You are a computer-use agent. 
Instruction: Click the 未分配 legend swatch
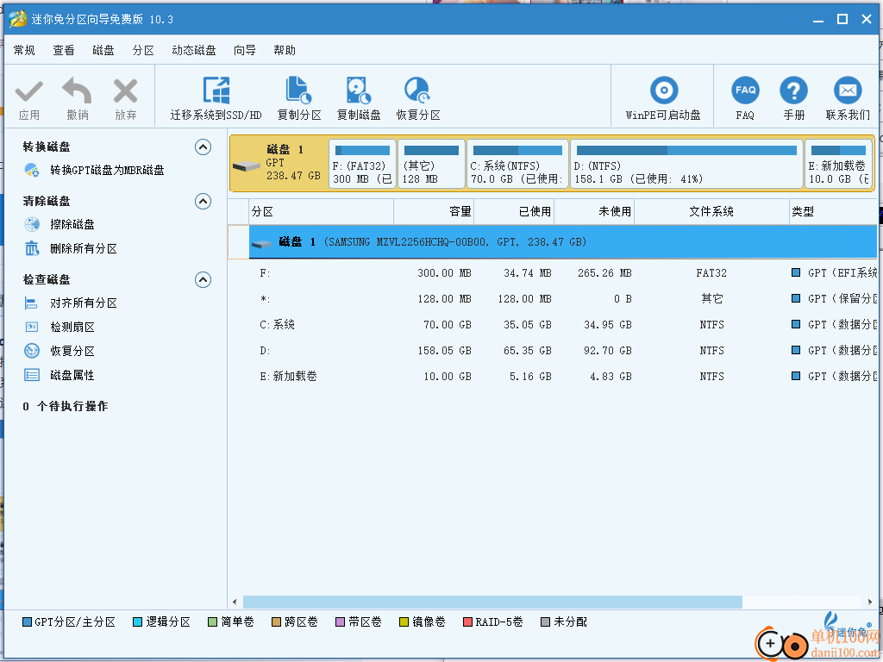(x=545, y=622)
